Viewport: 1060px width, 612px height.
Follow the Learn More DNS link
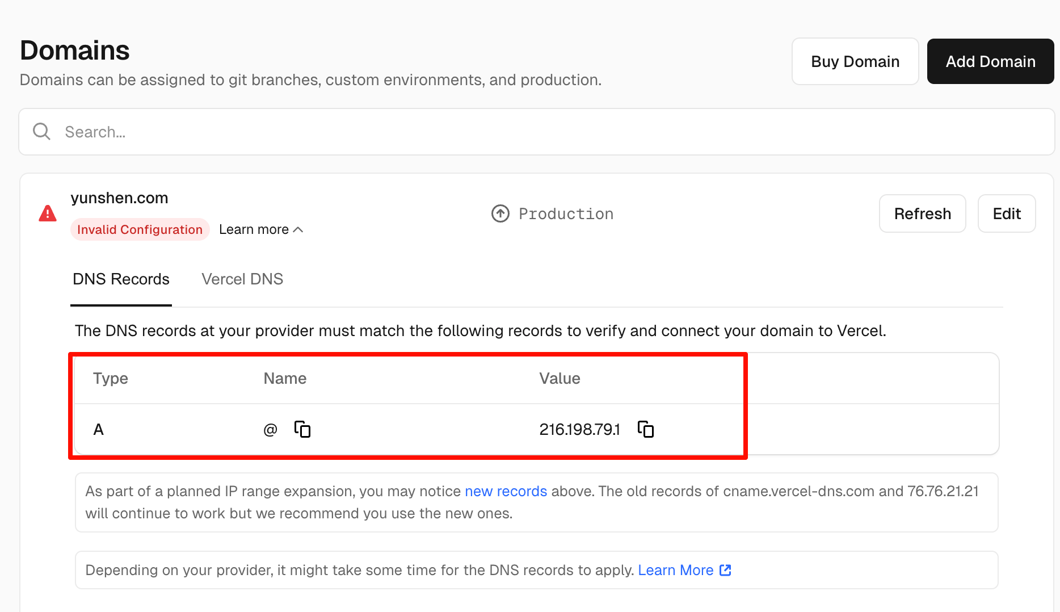[675, 570]
